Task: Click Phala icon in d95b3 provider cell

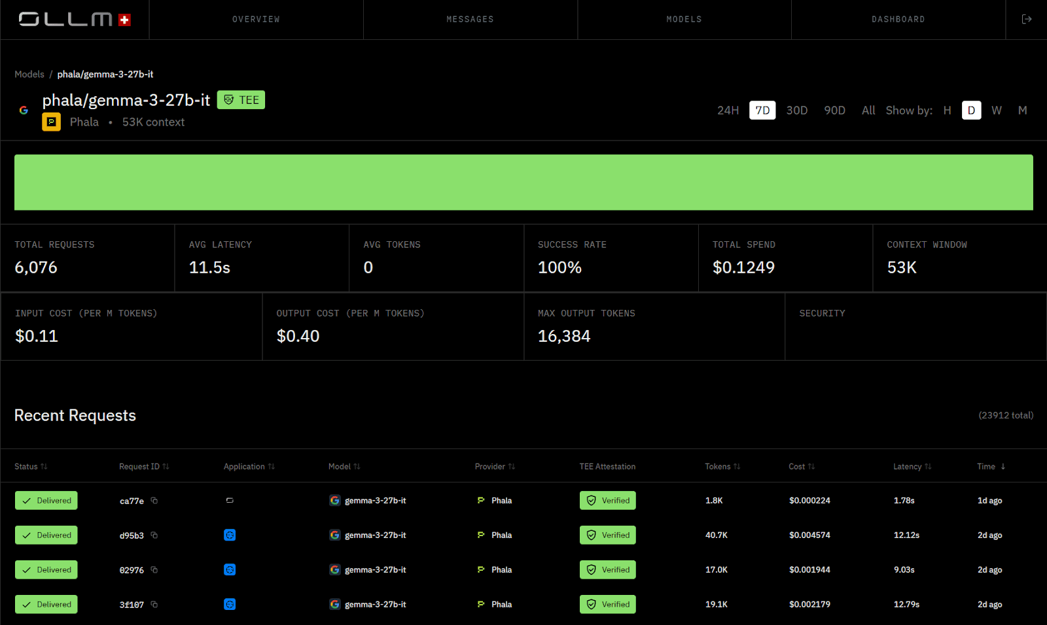Action: 481,535
